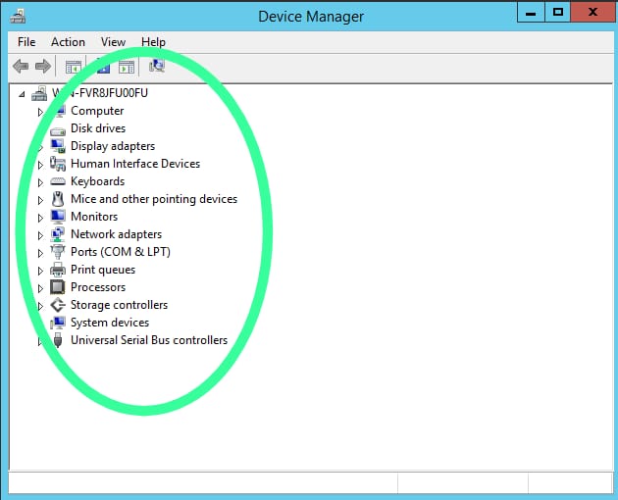Open the Action menu
This screenshot has height=500, width=618.
click(68, 42)
